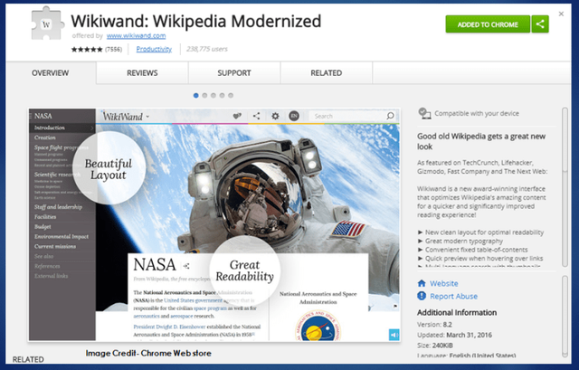Click the five-star rating
This screenshot has height=370, width=579.
[87, 49]
